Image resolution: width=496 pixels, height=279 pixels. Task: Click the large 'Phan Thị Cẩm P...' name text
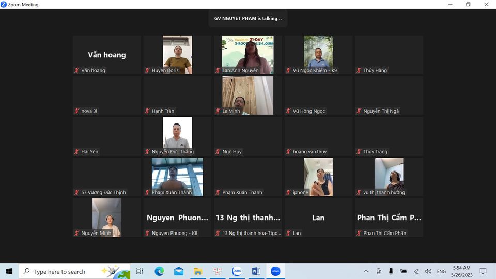pyautogui.click(x=389, y=218)
